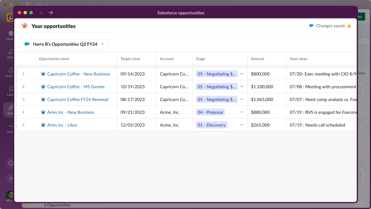This screenshot has width=371, height=209.
Task: Click the crown icon beside Your opportunities
Action: tap(25, 26)
